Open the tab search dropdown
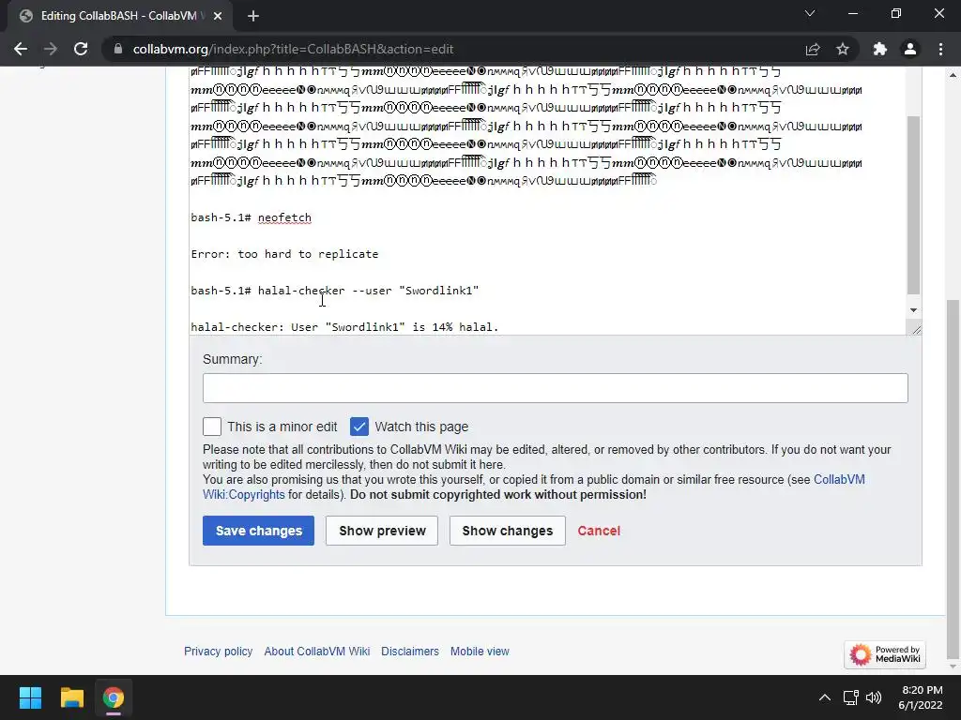The width and height of the screenshot is (961, 720). pyautogui.click(x=810, y=13)
